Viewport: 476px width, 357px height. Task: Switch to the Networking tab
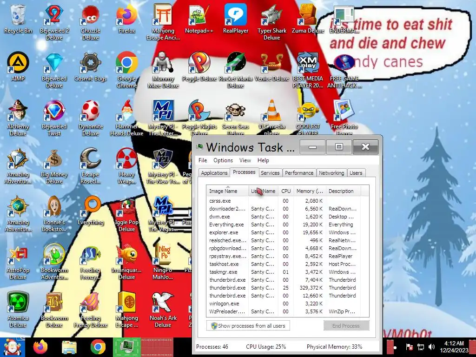coord(331,173)
